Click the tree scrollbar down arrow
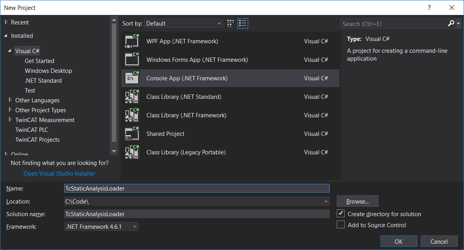The image size is (464, 250). (114, 151)
